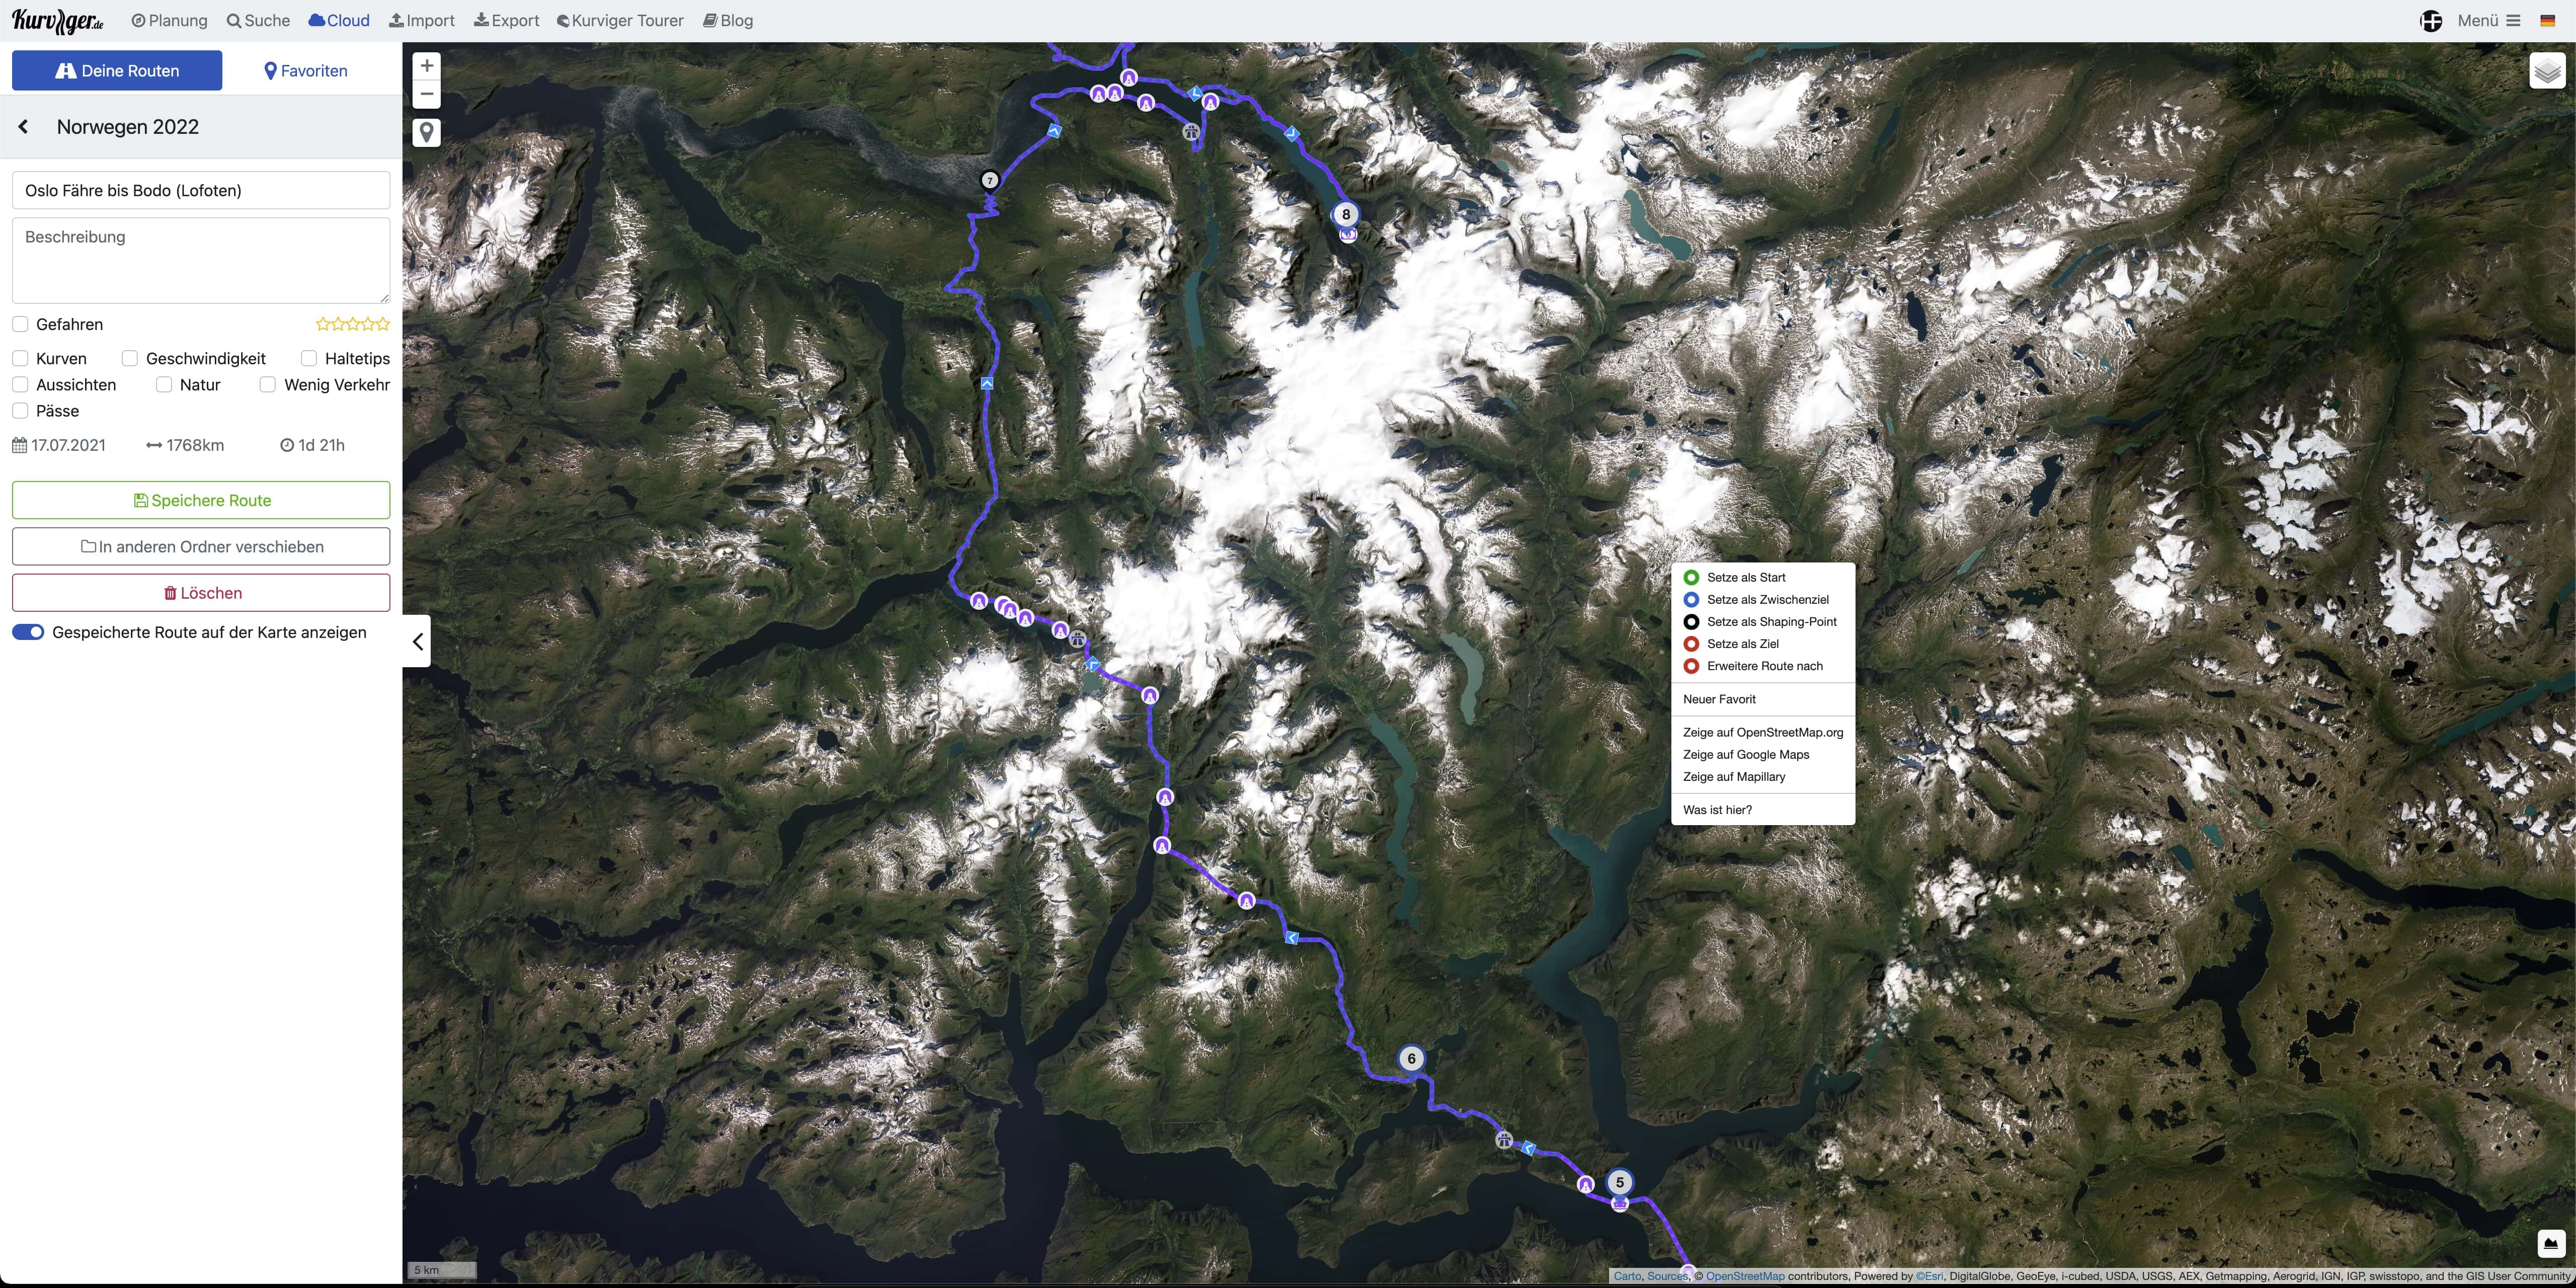Viewport: 2576px width, 1288px height.
Task: Open Kurviger Tourer link
Action: (x=620, y=20)
